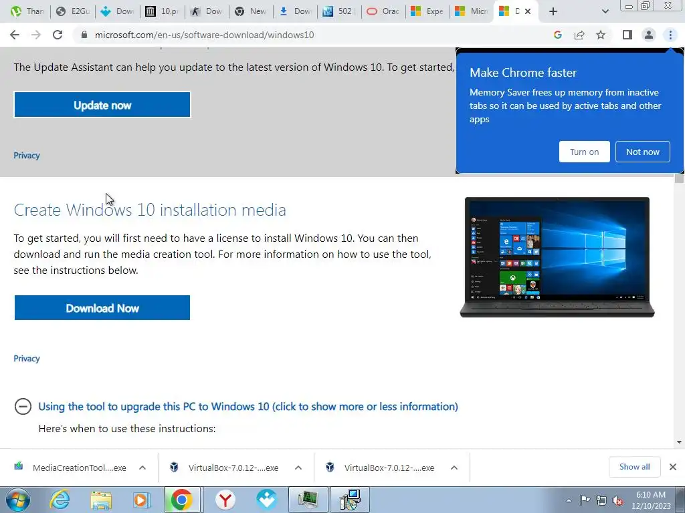Bookmark this page with the star
The height and width of the screenshot is (513, 685).
click(601, 35)
